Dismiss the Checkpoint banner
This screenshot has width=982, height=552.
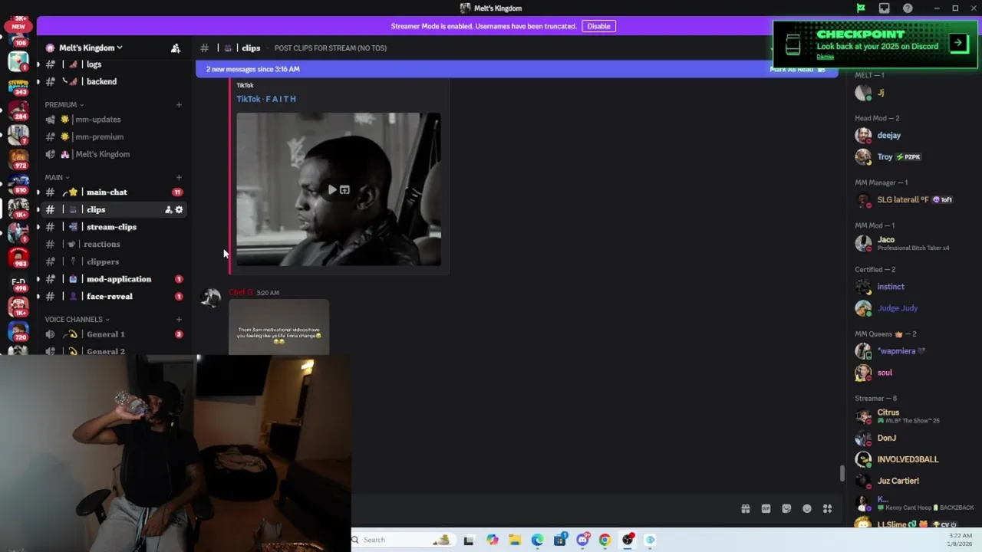click(x=825, y=57)
